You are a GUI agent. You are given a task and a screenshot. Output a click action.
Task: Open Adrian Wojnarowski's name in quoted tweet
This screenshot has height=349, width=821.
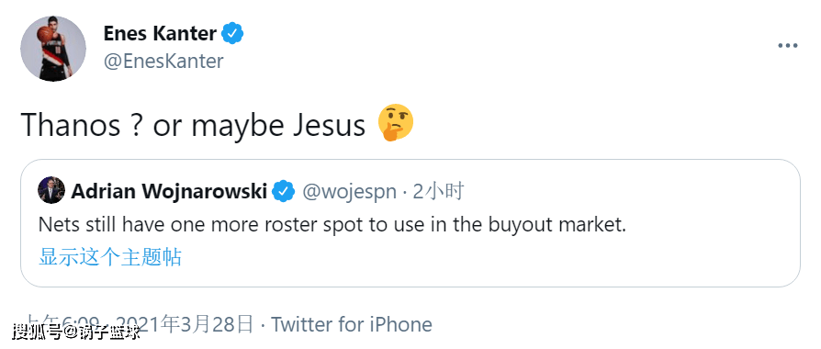[169, 192]
